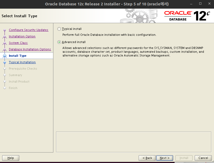Go back with the Back button
This screenshot has height=163, width=214.
[x=147, y=158]
